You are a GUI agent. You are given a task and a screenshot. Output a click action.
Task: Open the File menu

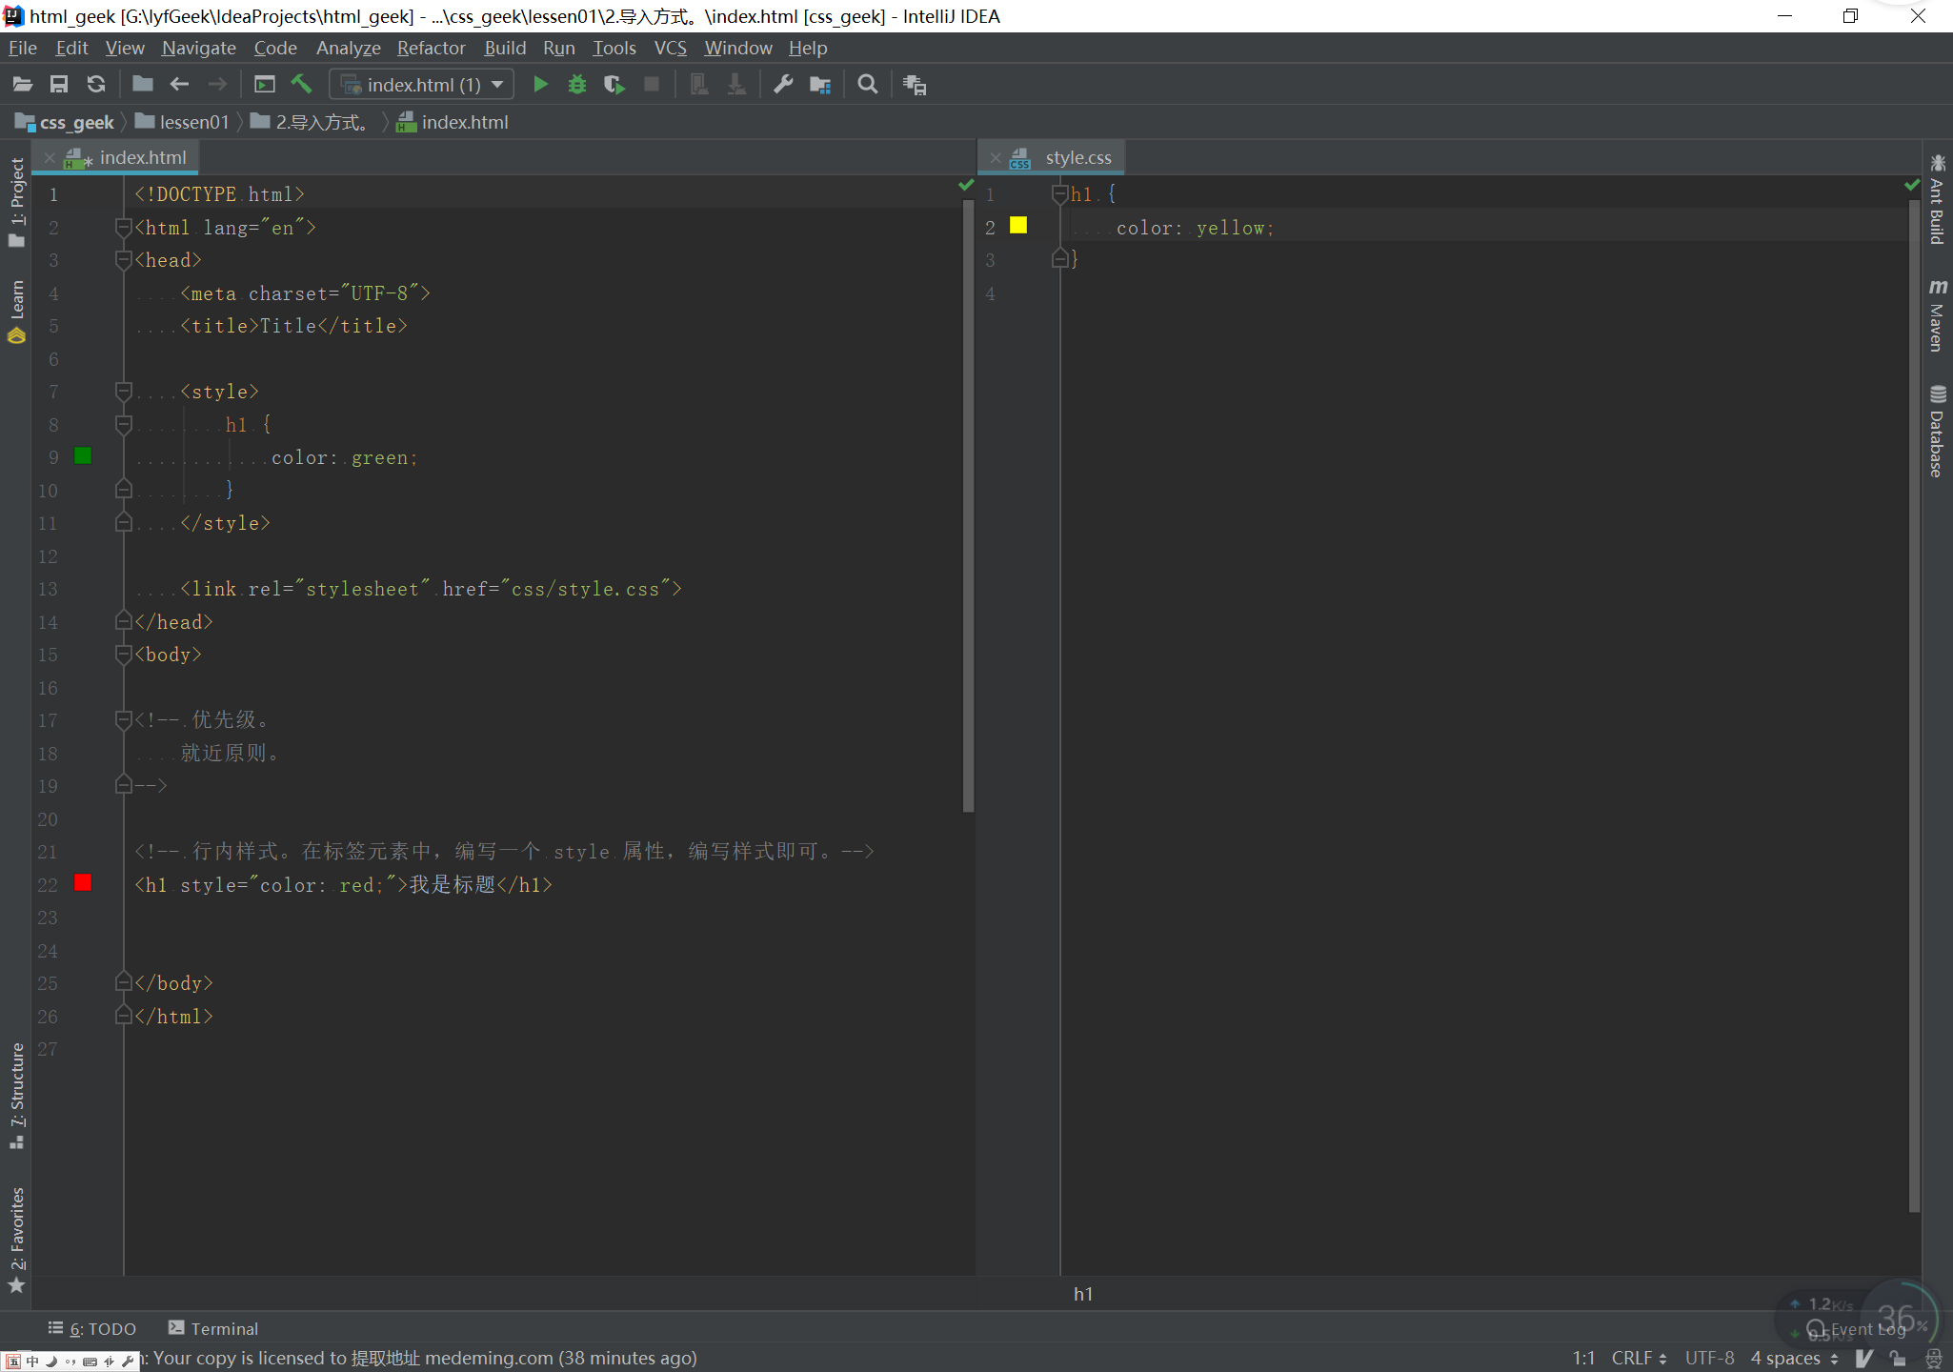point(22,48)
